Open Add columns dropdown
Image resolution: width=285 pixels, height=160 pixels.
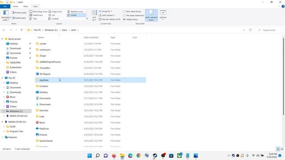(x=107, y=15)
